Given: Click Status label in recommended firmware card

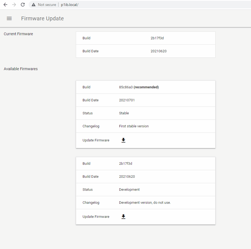Looking at the screenshot, I should [x=87, y=113].
